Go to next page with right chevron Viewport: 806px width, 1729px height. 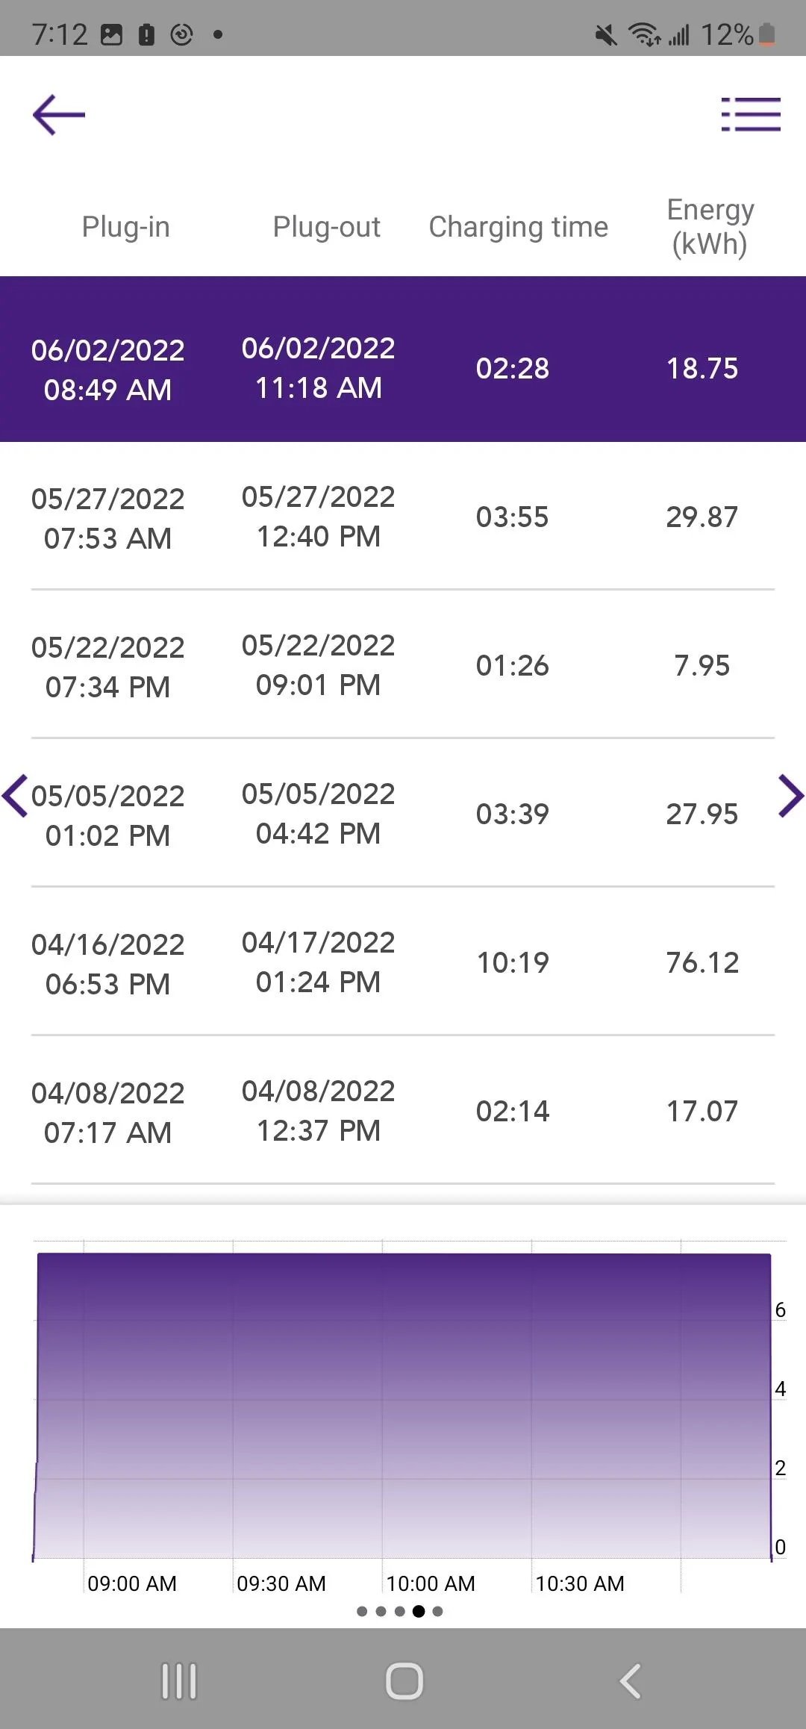[x=791, y=796]
